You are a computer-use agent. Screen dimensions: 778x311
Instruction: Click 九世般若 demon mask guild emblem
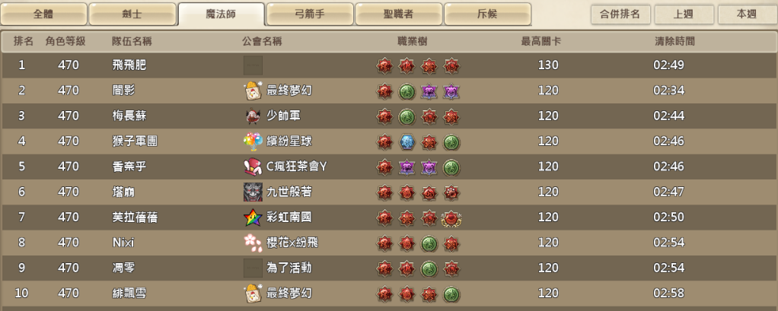coord(253,192)
